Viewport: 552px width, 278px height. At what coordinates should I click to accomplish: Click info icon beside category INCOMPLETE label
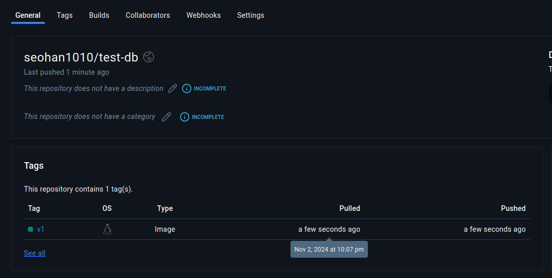[x=185, y=117]
